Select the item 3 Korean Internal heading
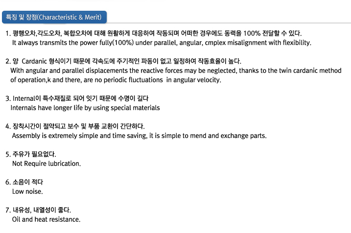Screen dimensions: 351x233 [77, 98]
